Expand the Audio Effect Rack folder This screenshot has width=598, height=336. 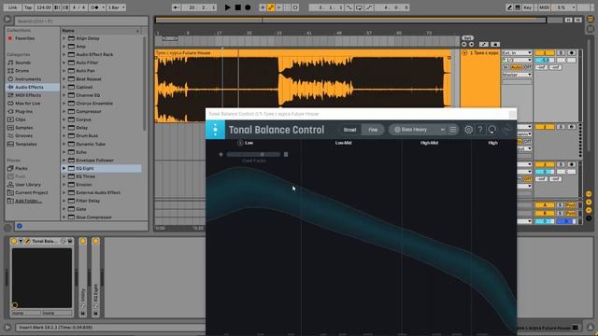pyautogui.click(x=64, y=54)
